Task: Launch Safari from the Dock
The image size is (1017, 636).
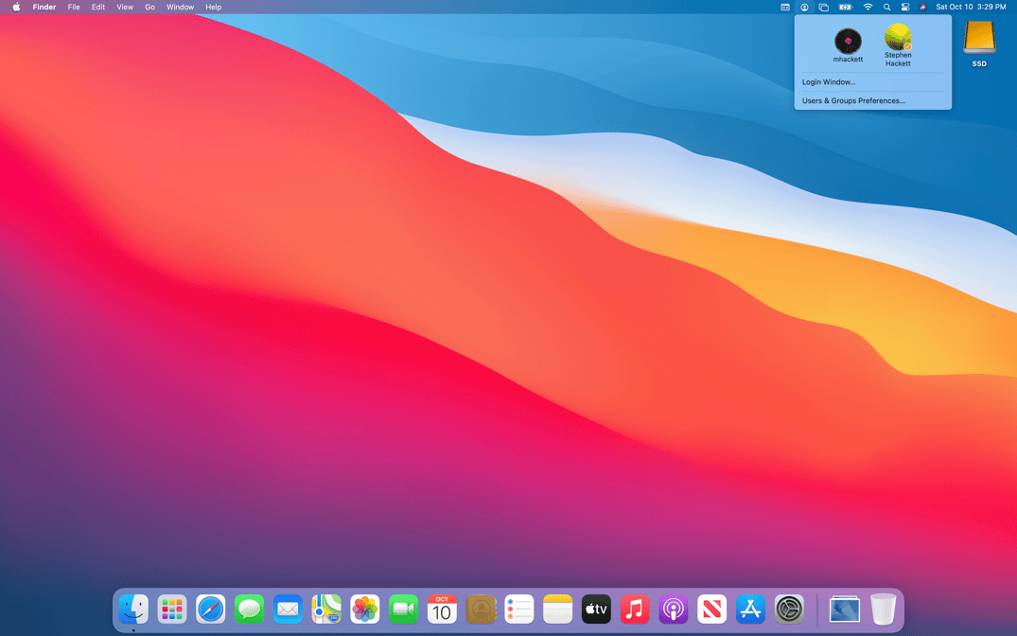Action: (x=211, y=609)
